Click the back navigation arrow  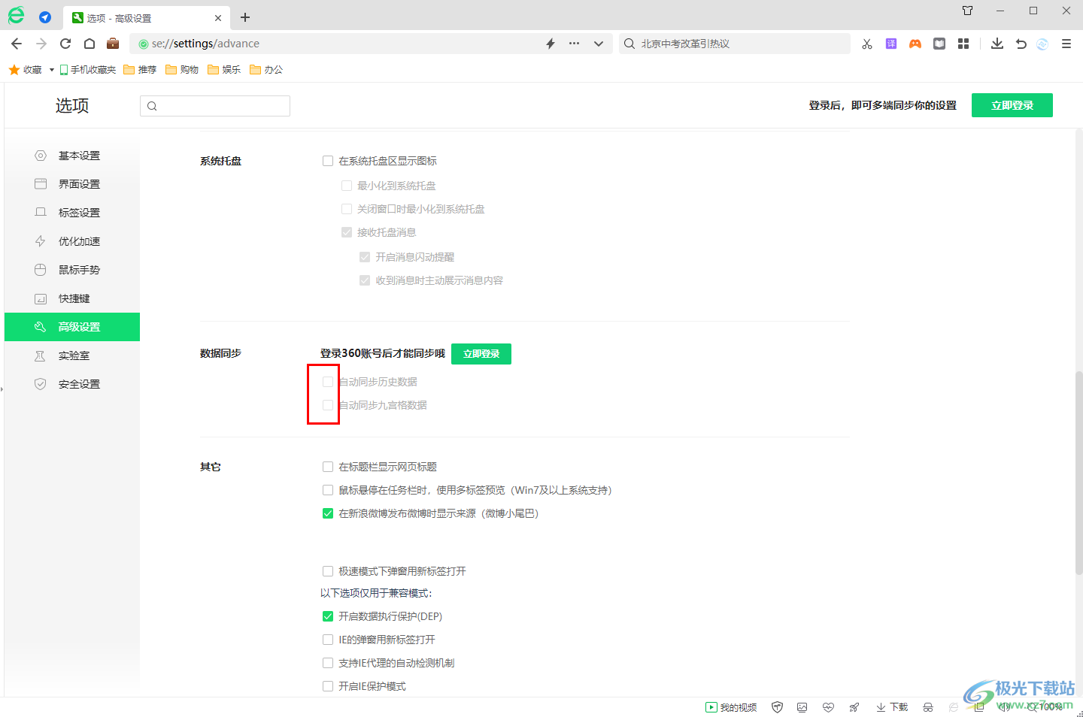17,44
